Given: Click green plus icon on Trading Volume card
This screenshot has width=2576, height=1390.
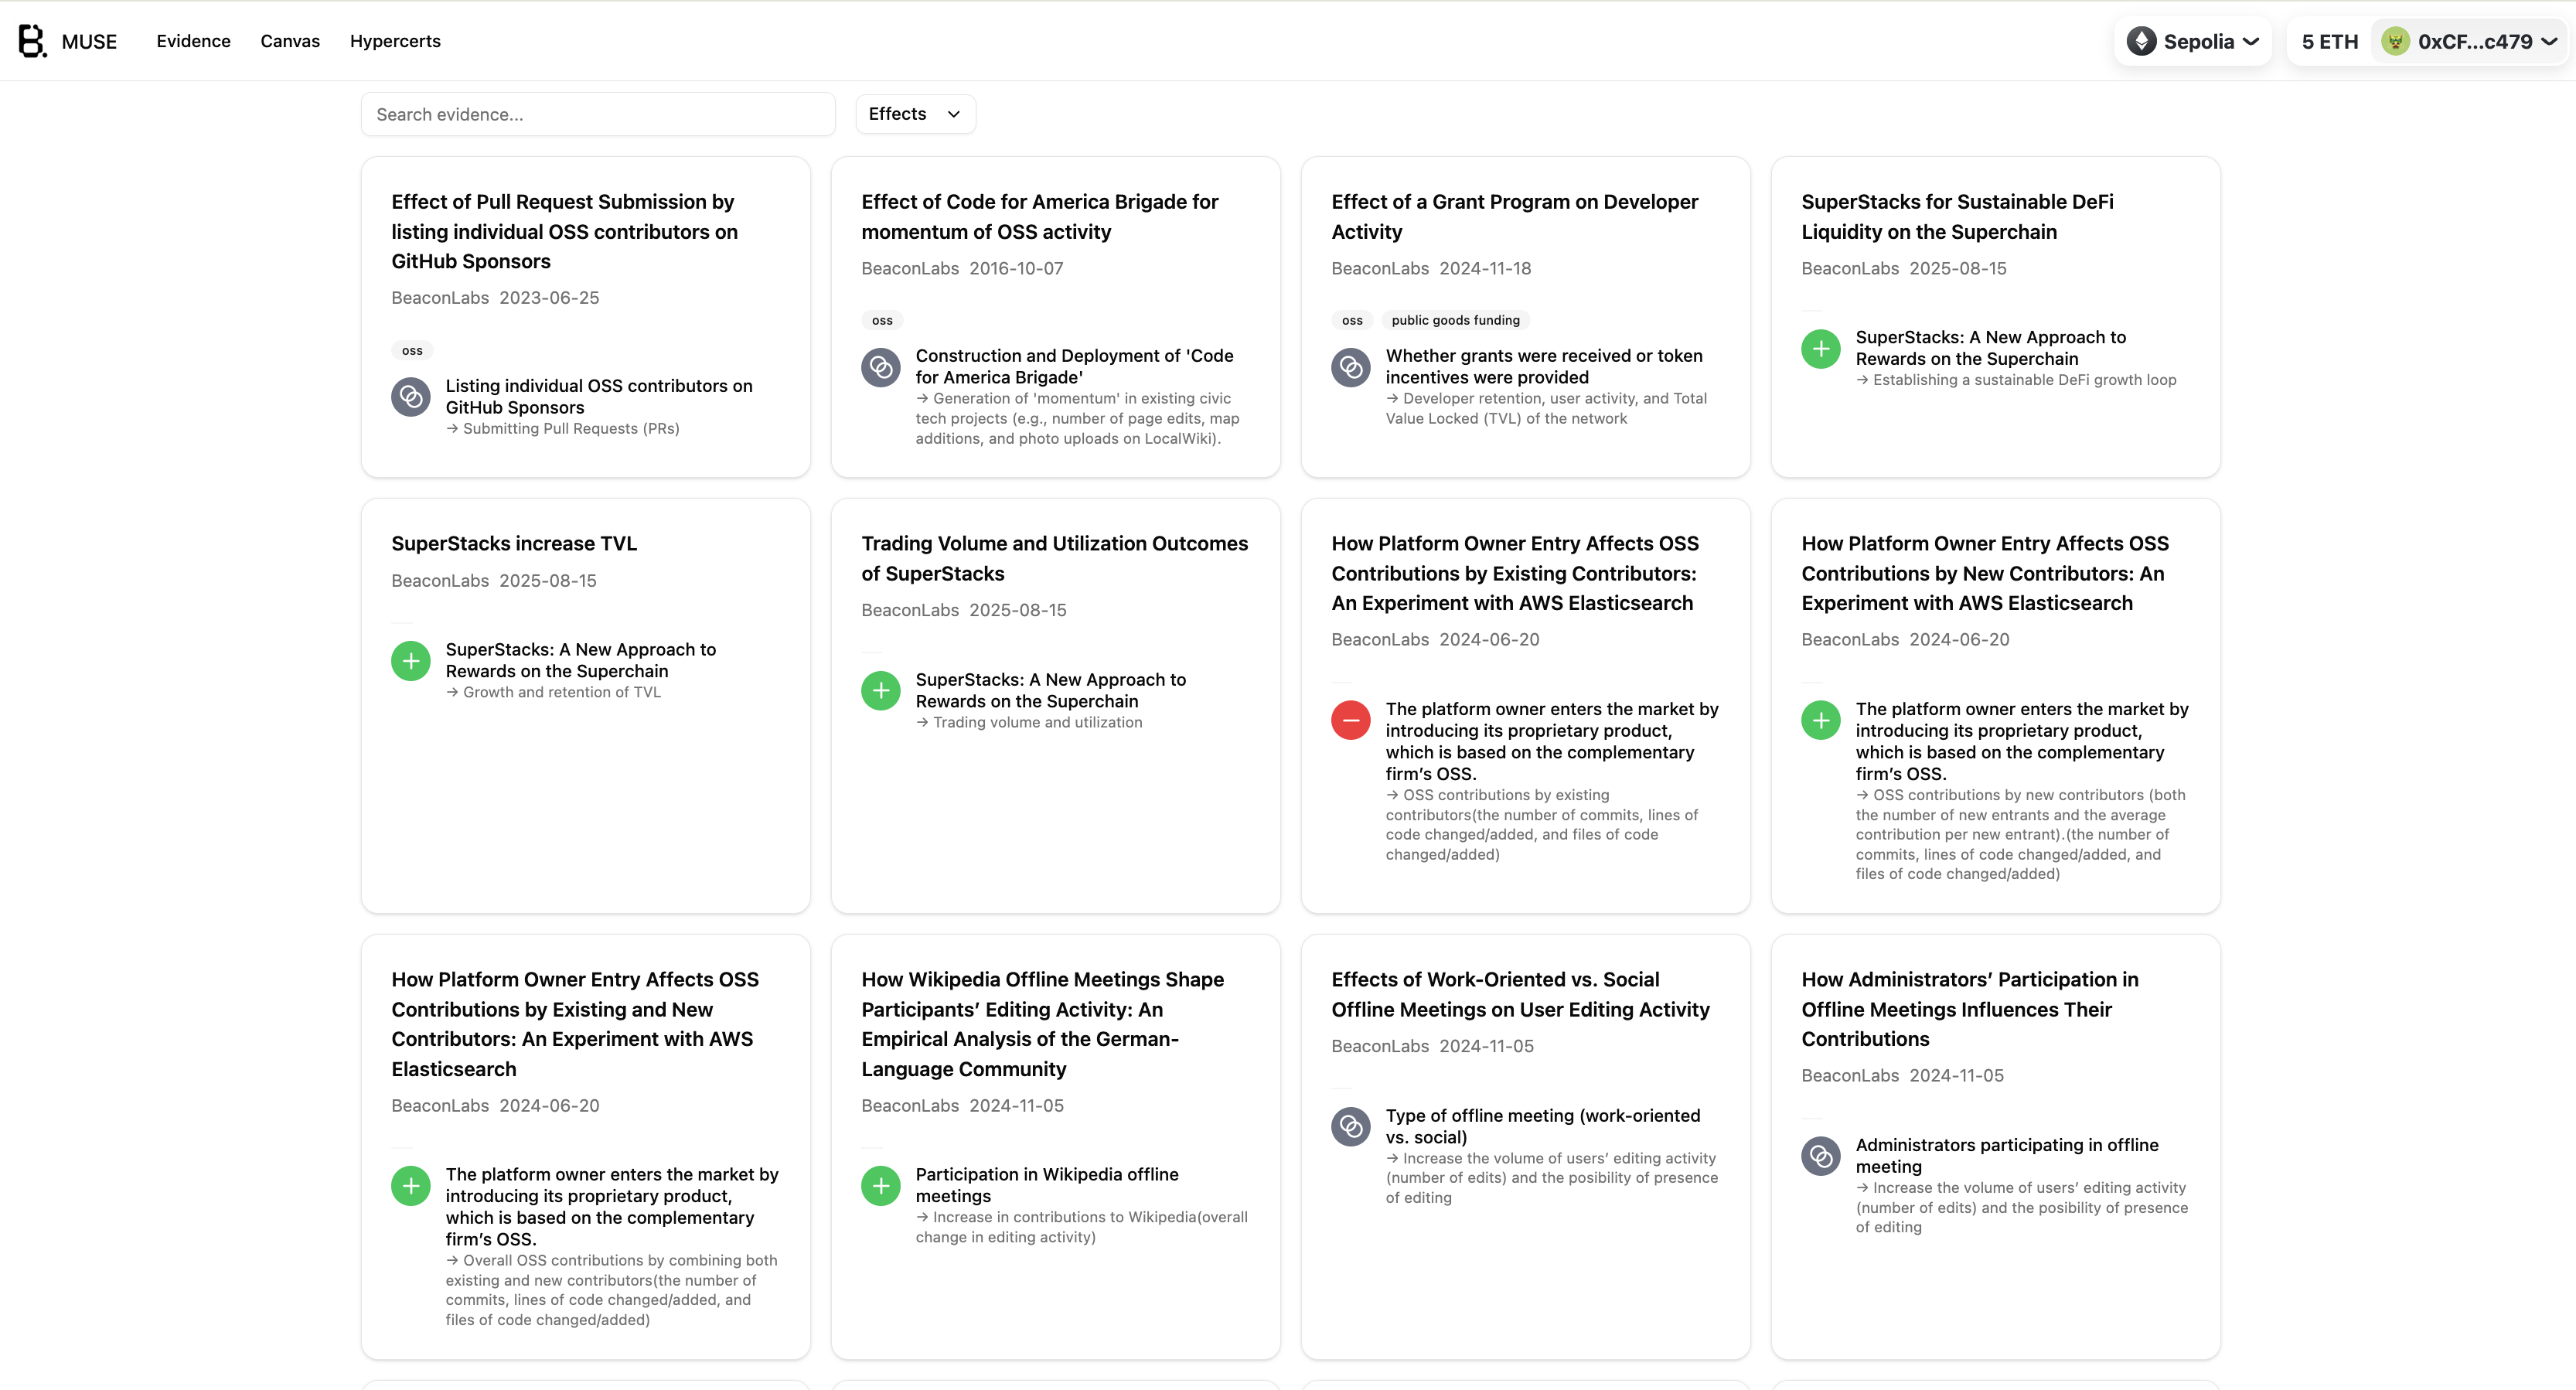Looking at the screenshot, I should [x=880, y=691].
